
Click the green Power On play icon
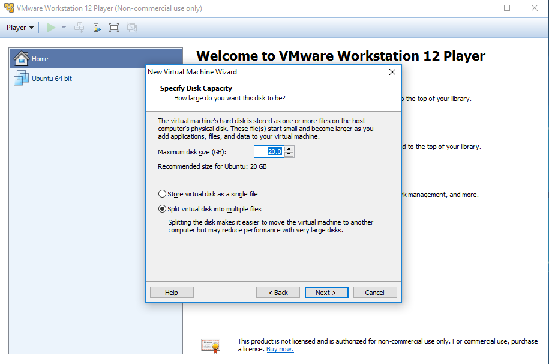[x=51, y=28]
